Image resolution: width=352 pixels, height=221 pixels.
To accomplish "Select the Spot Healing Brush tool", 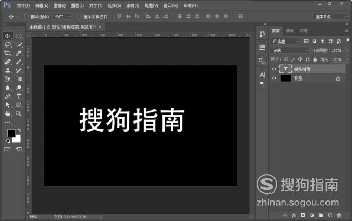I will click(8, 62).
